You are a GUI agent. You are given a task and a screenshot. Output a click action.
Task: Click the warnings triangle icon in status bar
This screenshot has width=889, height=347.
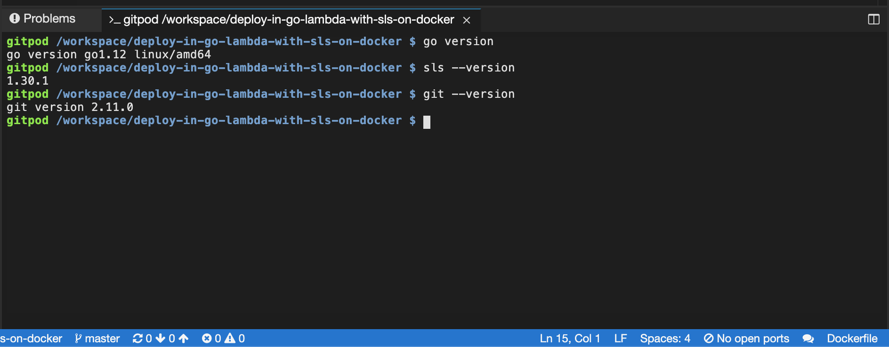230,338
